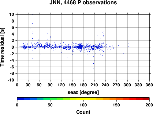
Task: Click the colorbar tick label '150'
Action: 116,105
